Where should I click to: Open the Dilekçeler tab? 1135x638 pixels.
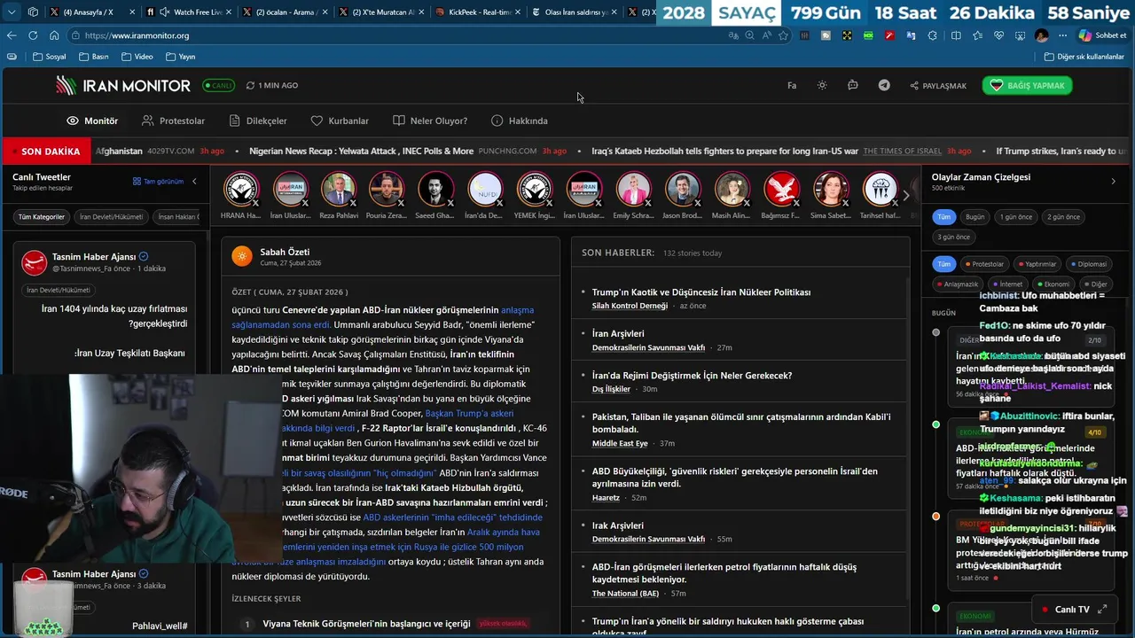pos(258,121)
